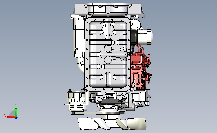Pick the lower circular boss inside oil pan
This screenshot has height=133, width=217.
108,60
